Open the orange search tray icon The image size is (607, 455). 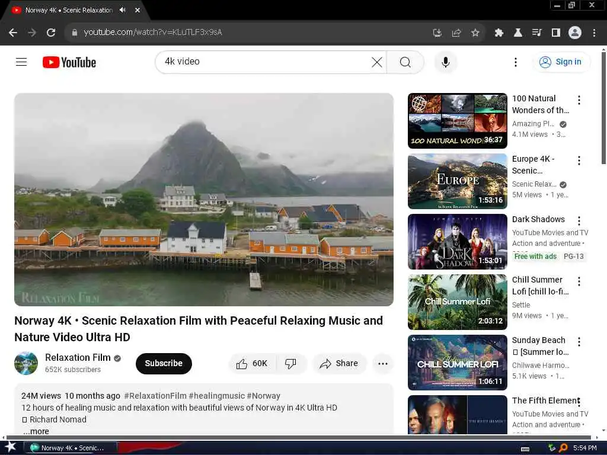coord(563,448)
